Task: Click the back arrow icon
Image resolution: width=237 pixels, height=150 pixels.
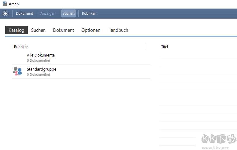Action: pyautogui.click(x=6, y=13)
